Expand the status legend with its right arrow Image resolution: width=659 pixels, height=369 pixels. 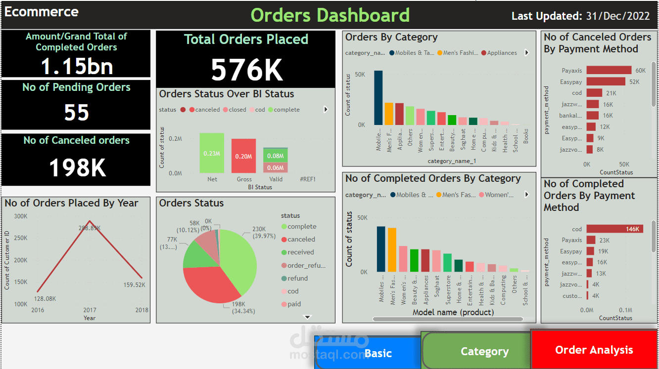pos(326,109)
